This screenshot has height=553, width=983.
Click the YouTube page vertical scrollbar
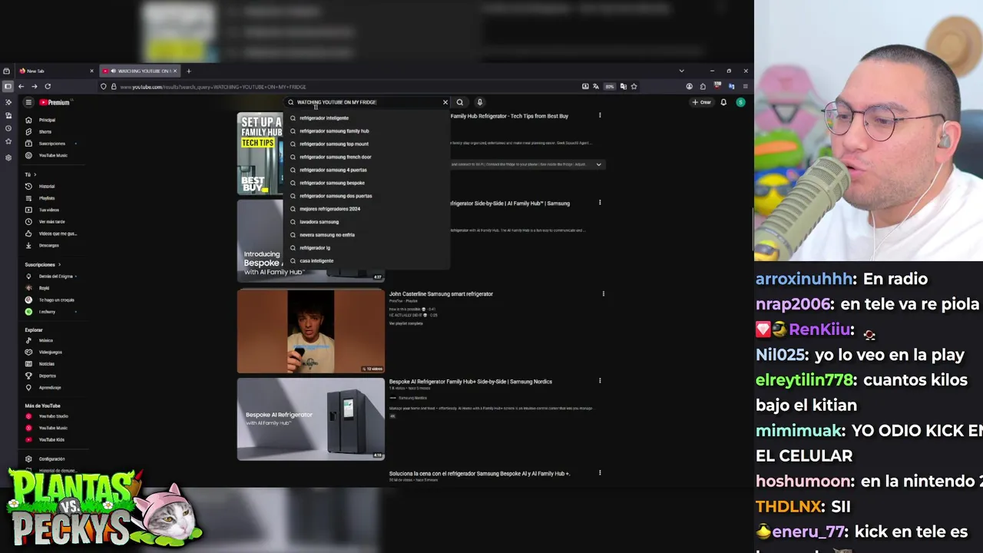click(753, 229)
